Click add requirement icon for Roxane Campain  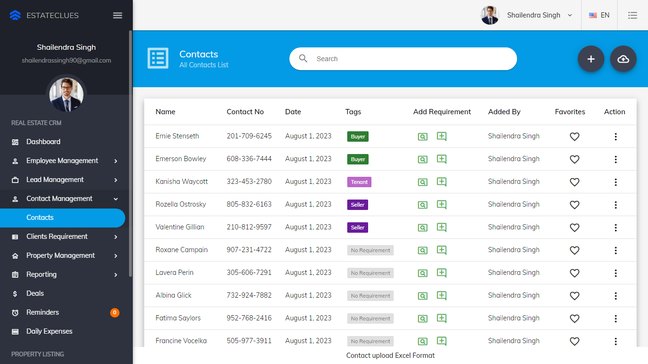[442, 250]
